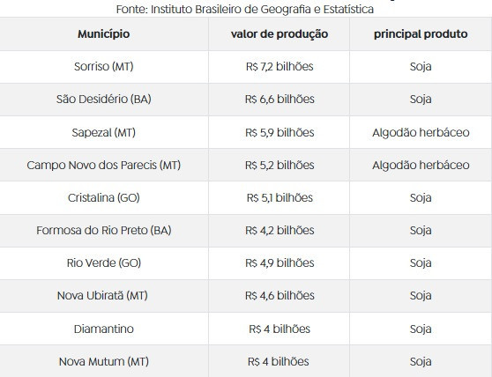Select the R$ 4,9 bilhões value
Viewport: 492px width, 377px height.
[280, 262]
